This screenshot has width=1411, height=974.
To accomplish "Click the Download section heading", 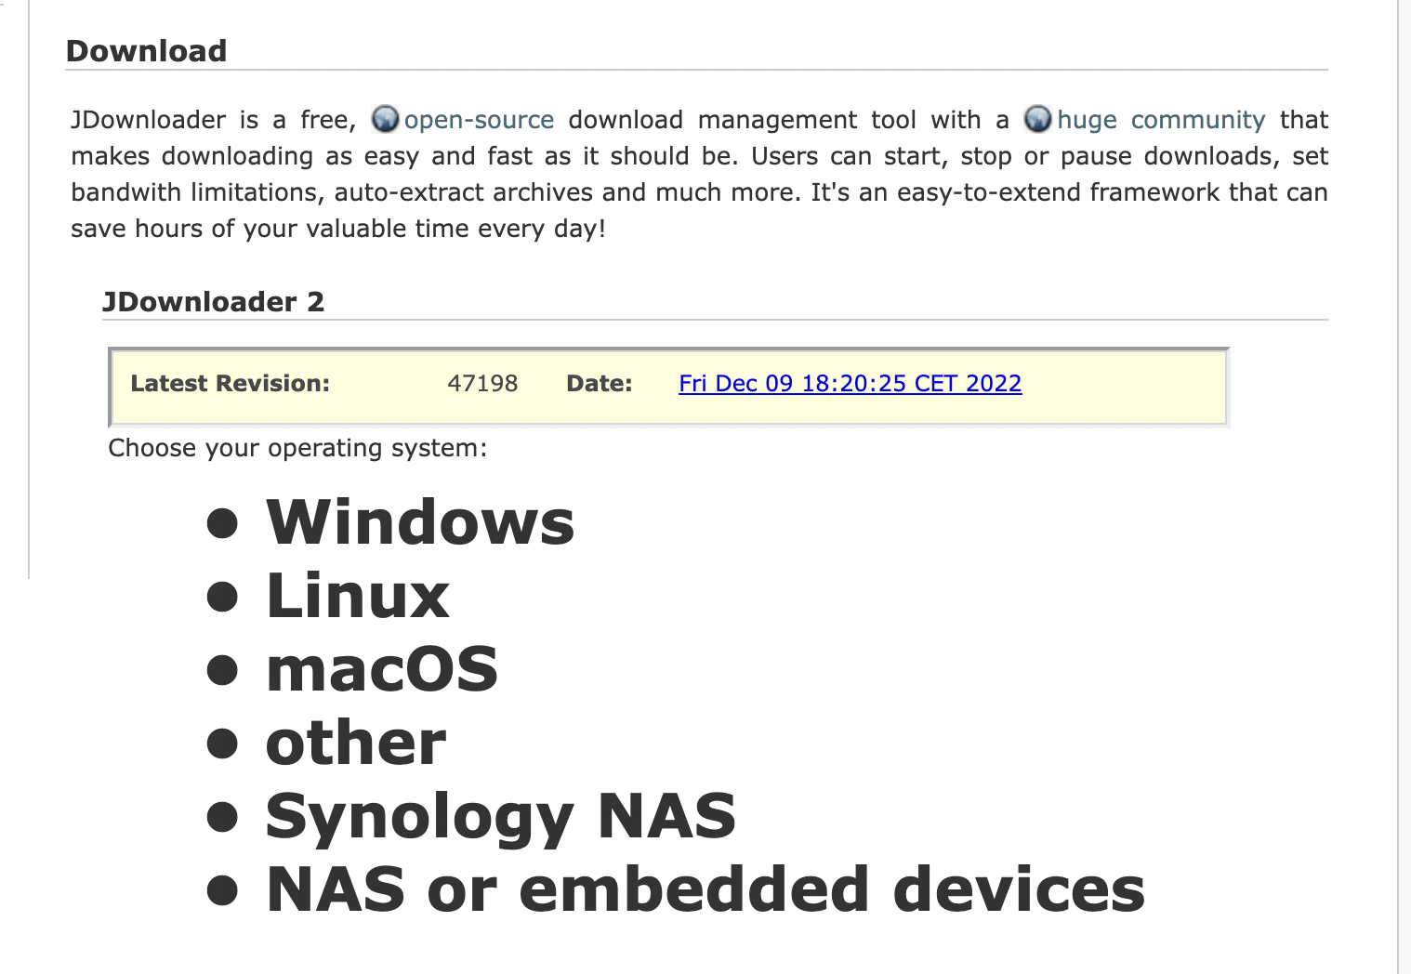I will click(146, 50).
